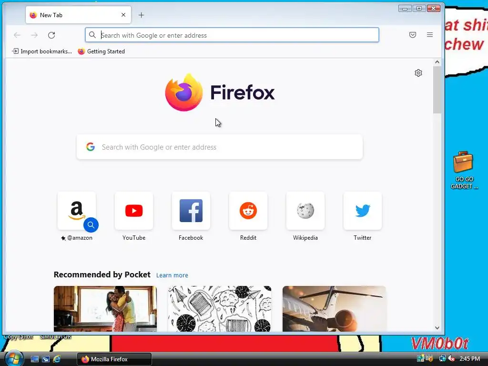488x366 pixels.
Task: Select the New Tab tab
Action: click(78, 15)
